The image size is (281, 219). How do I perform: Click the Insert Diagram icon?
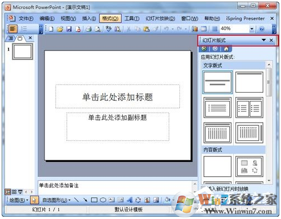(x=138, y=200)
